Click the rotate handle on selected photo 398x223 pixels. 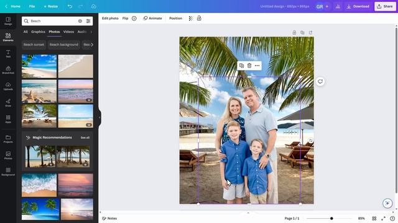pos(311,141)
